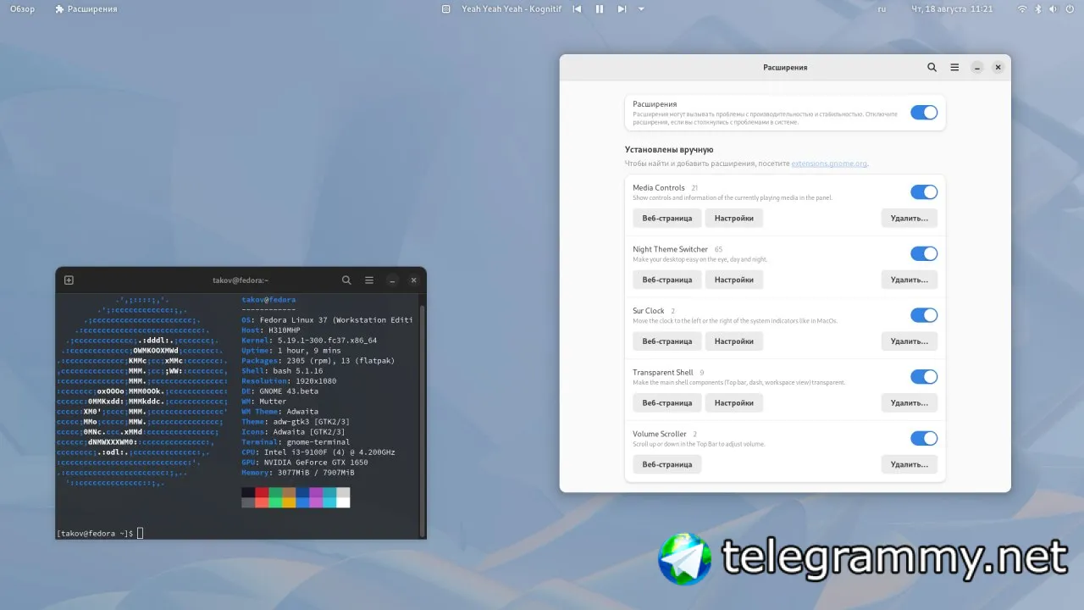
Task: Remove Media Controls with Удалить
Action: pyautogui.click(x=910, y=218)
